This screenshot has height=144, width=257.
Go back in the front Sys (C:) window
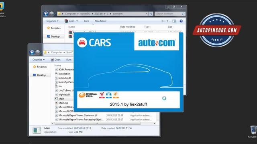32,52
